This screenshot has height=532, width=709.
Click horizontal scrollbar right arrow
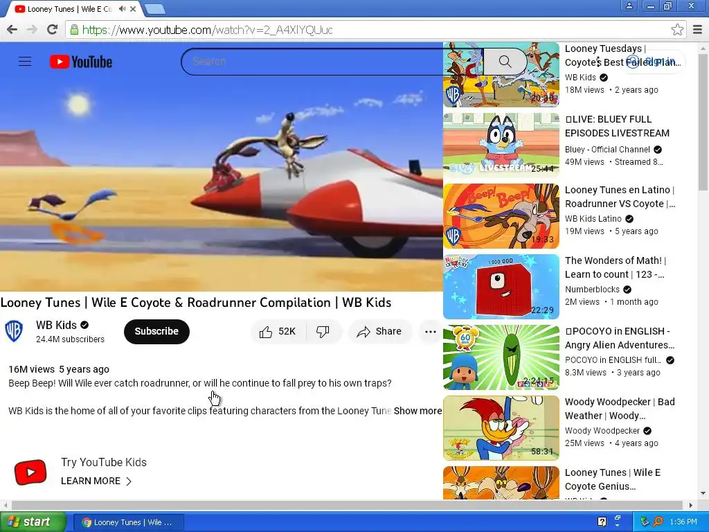690,505
